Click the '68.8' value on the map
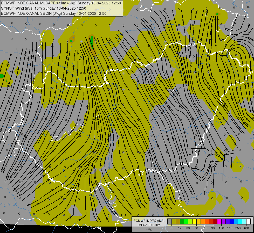The image size is (254, 233). [9, 86]
